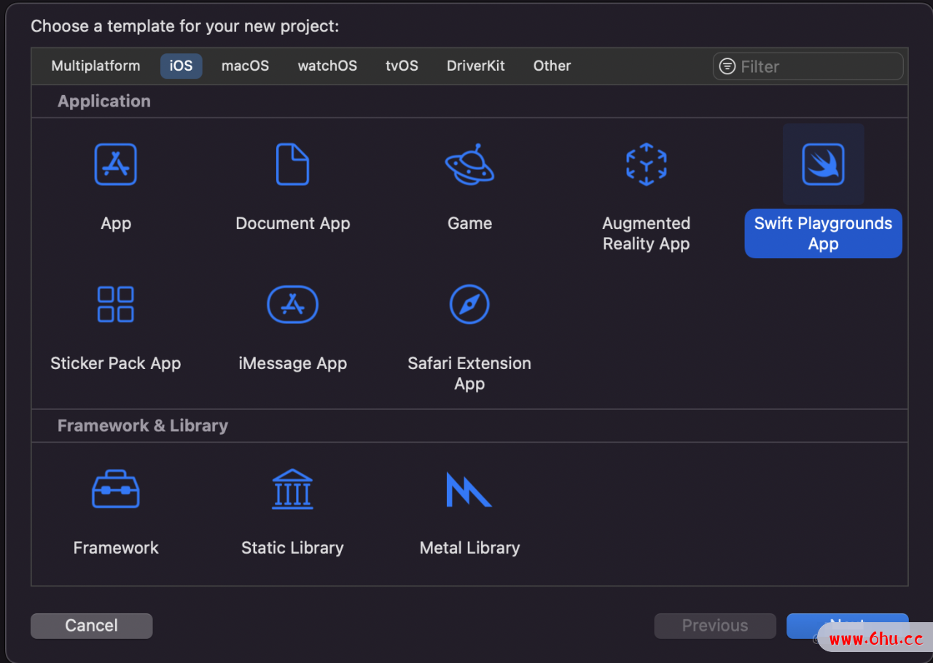The width and height of the screenshot is (933, 663).
Task: Open the watchOS tab
Action: 327,66
